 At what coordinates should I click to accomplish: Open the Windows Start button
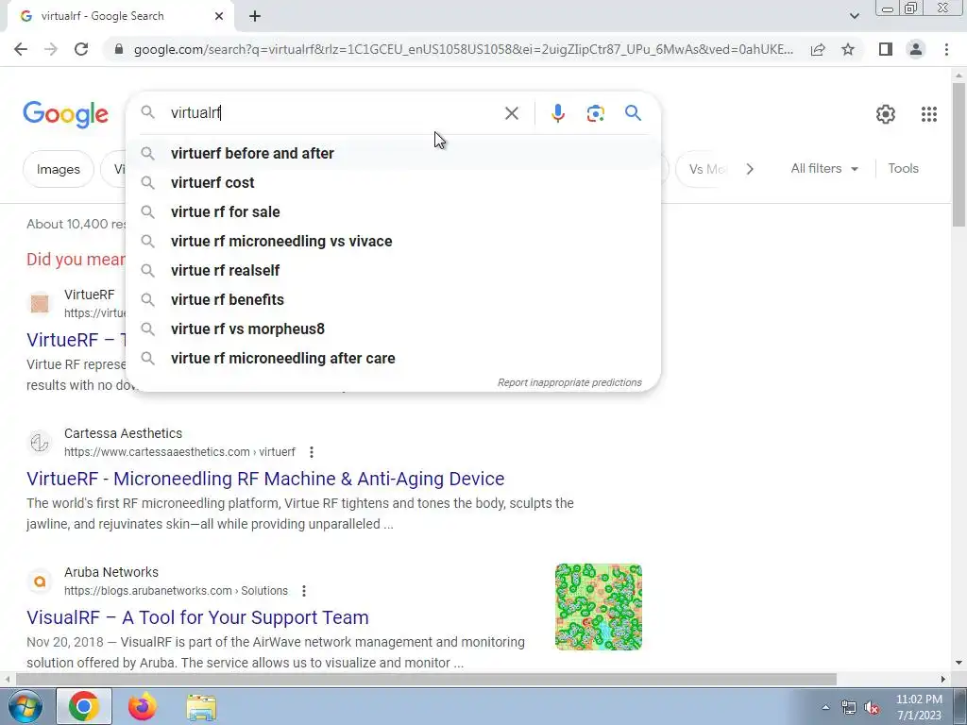(25, 707)
